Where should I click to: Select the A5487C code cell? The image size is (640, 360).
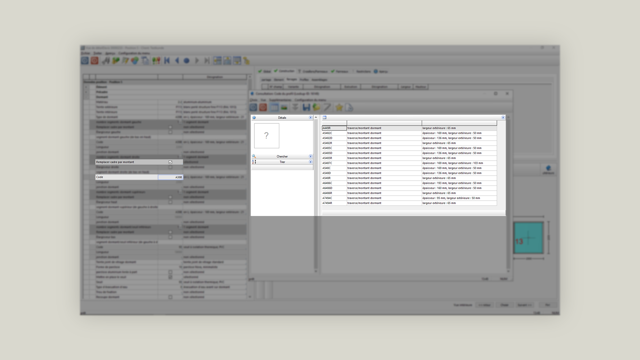point(334,163)
